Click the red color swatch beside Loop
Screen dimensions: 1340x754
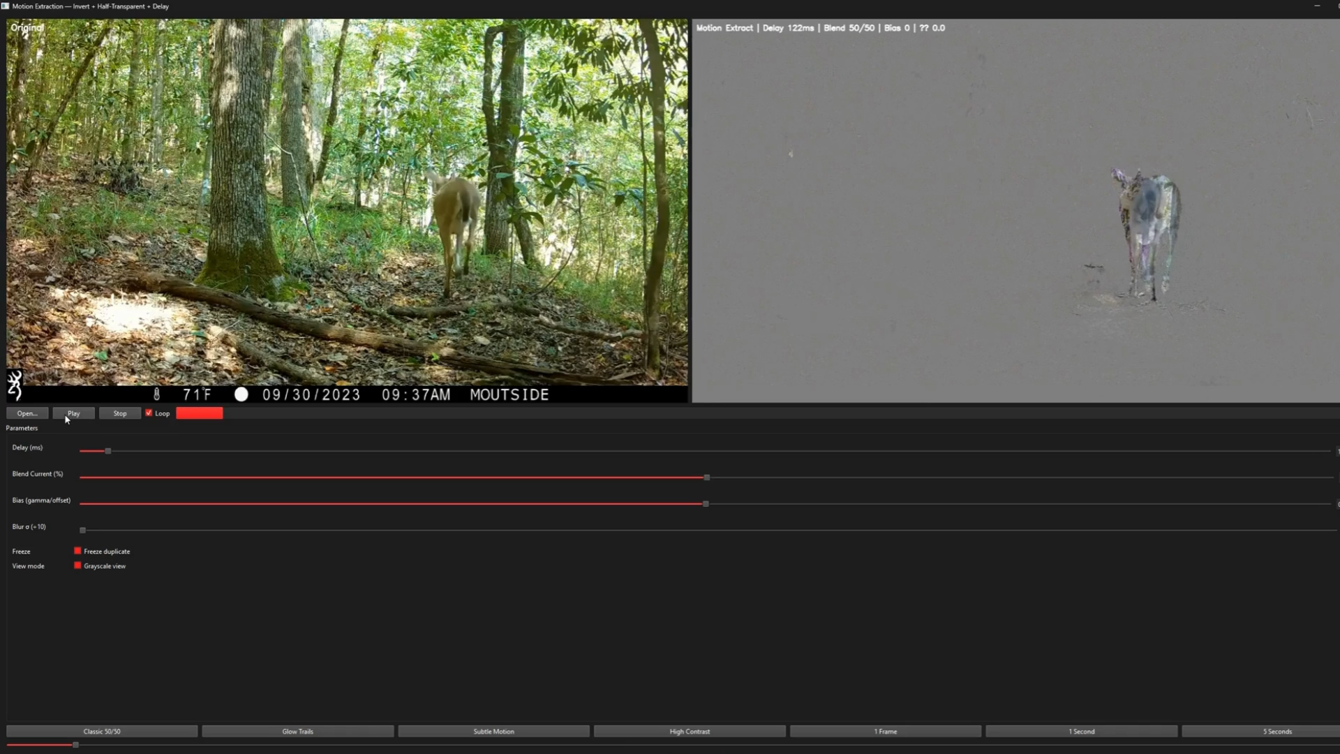pos(199,413)
